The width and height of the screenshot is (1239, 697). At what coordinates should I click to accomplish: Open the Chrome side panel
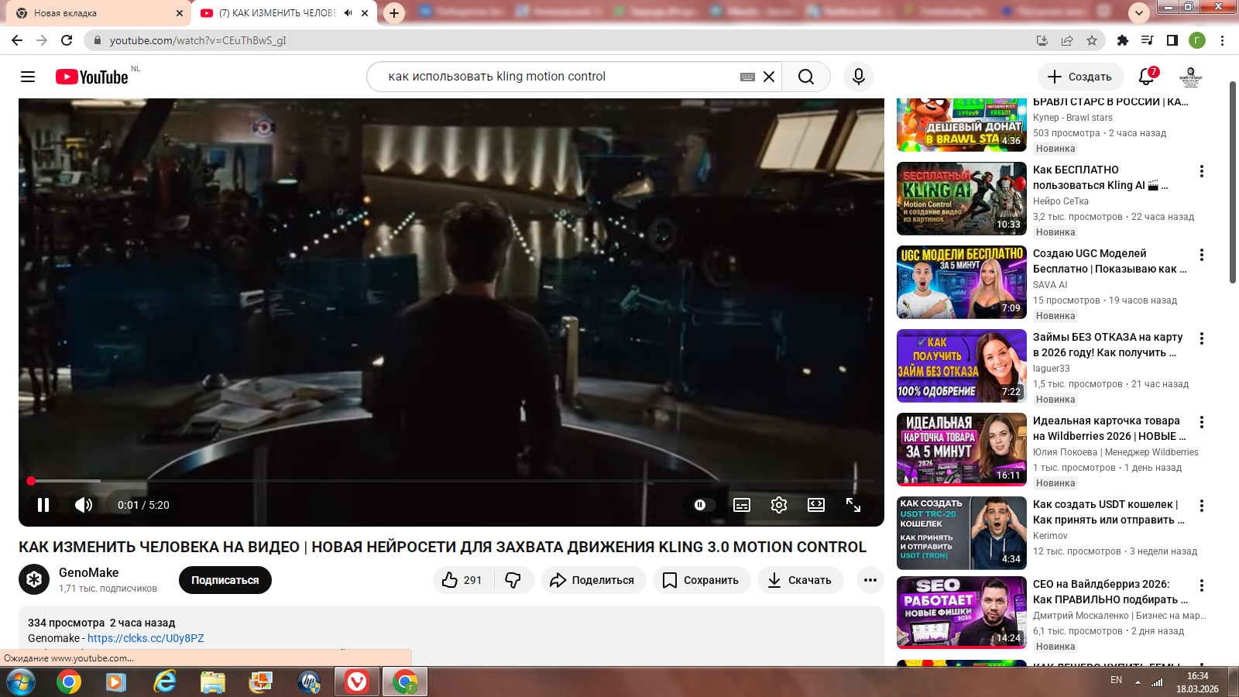click(x=1172, y=40)
